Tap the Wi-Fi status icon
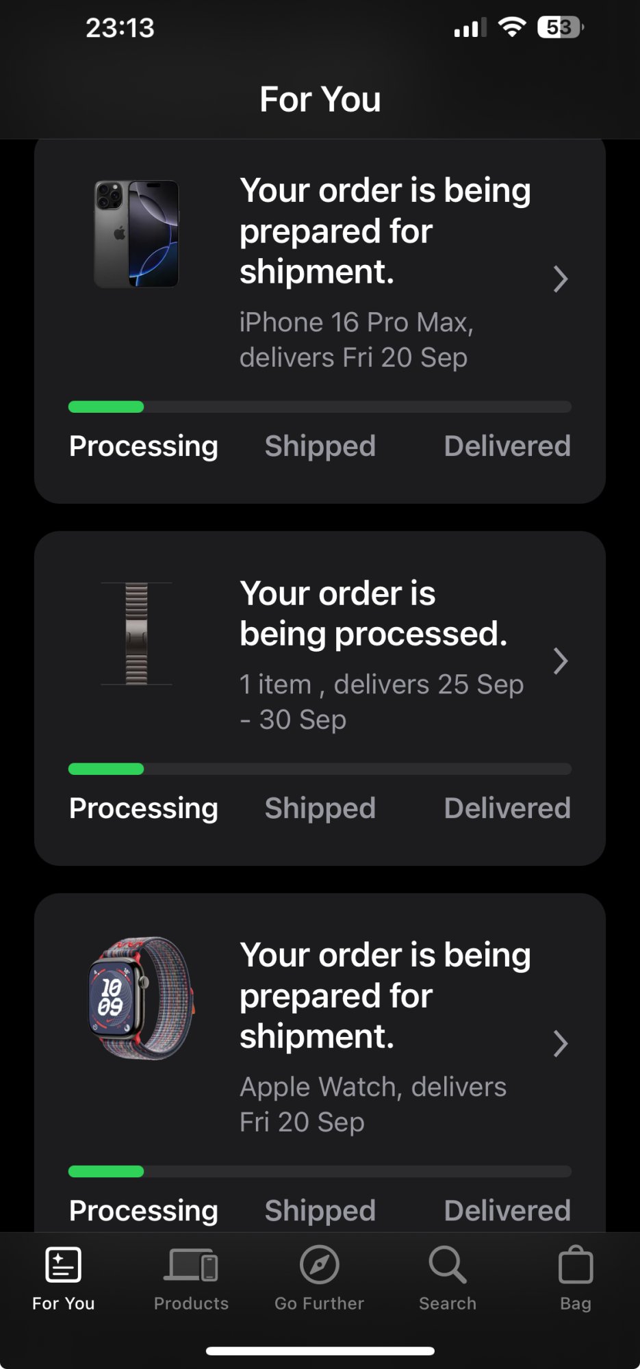This screenshot has width=640, height=1369. tap(512, 27)
